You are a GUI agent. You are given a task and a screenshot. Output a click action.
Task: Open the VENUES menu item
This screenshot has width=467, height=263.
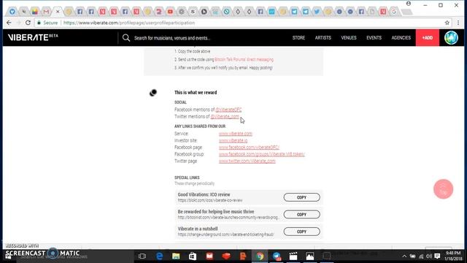pos(349,38)
